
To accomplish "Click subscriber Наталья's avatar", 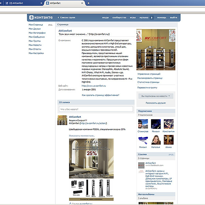I will [x=156, y=140].
